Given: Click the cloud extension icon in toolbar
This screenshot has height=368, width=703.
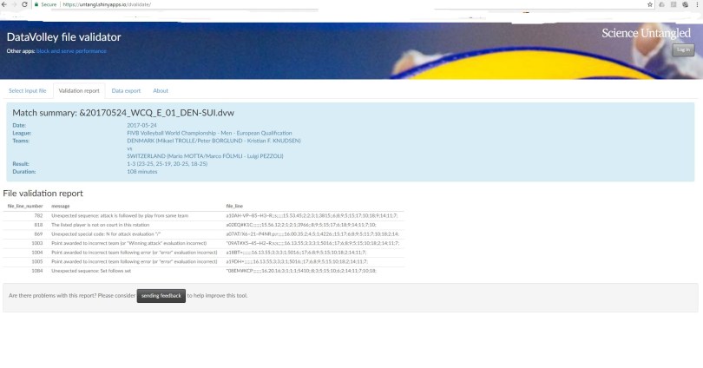Looking at the screenshot, I should (x=662, y=4).
